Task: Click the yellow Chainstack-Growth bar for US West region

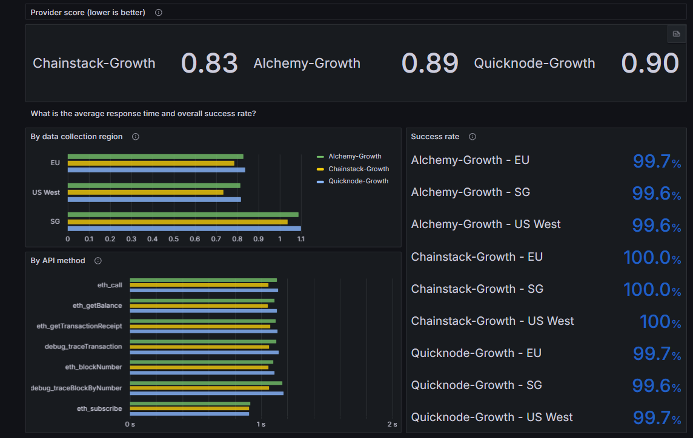Action: point(145,192)
